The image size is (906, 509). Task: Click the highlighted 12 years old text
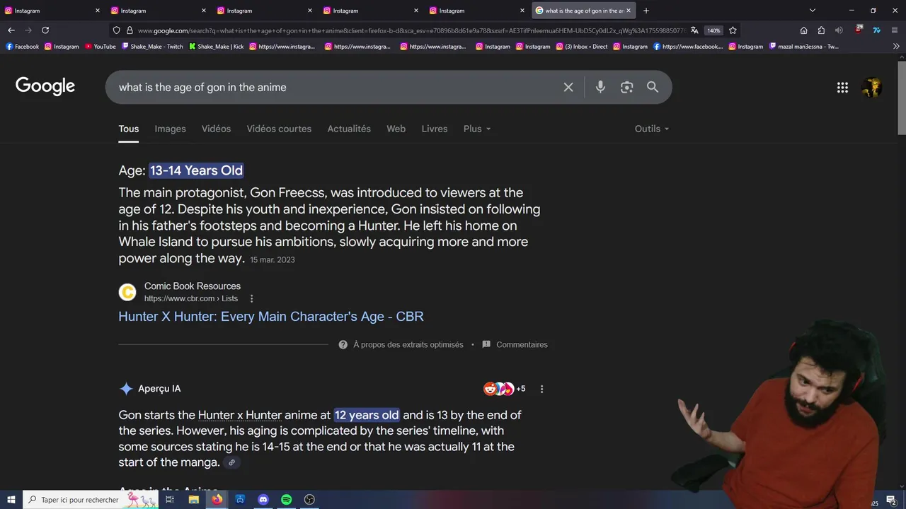pos(367,415)
